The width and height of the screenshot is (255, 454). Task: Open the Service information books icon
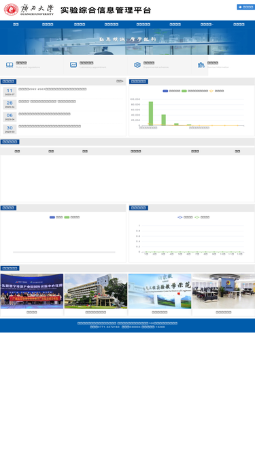click(201, 65)
